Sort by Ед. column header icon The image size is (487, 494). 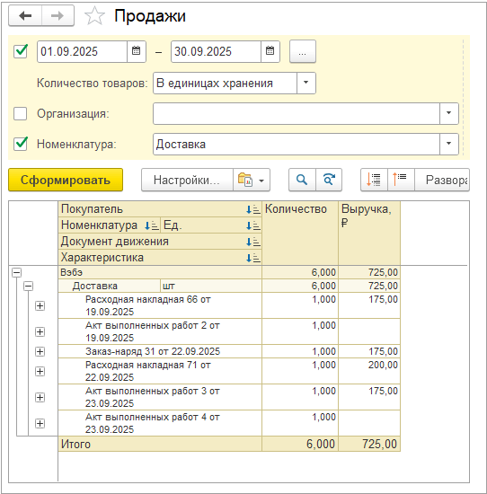253,225
